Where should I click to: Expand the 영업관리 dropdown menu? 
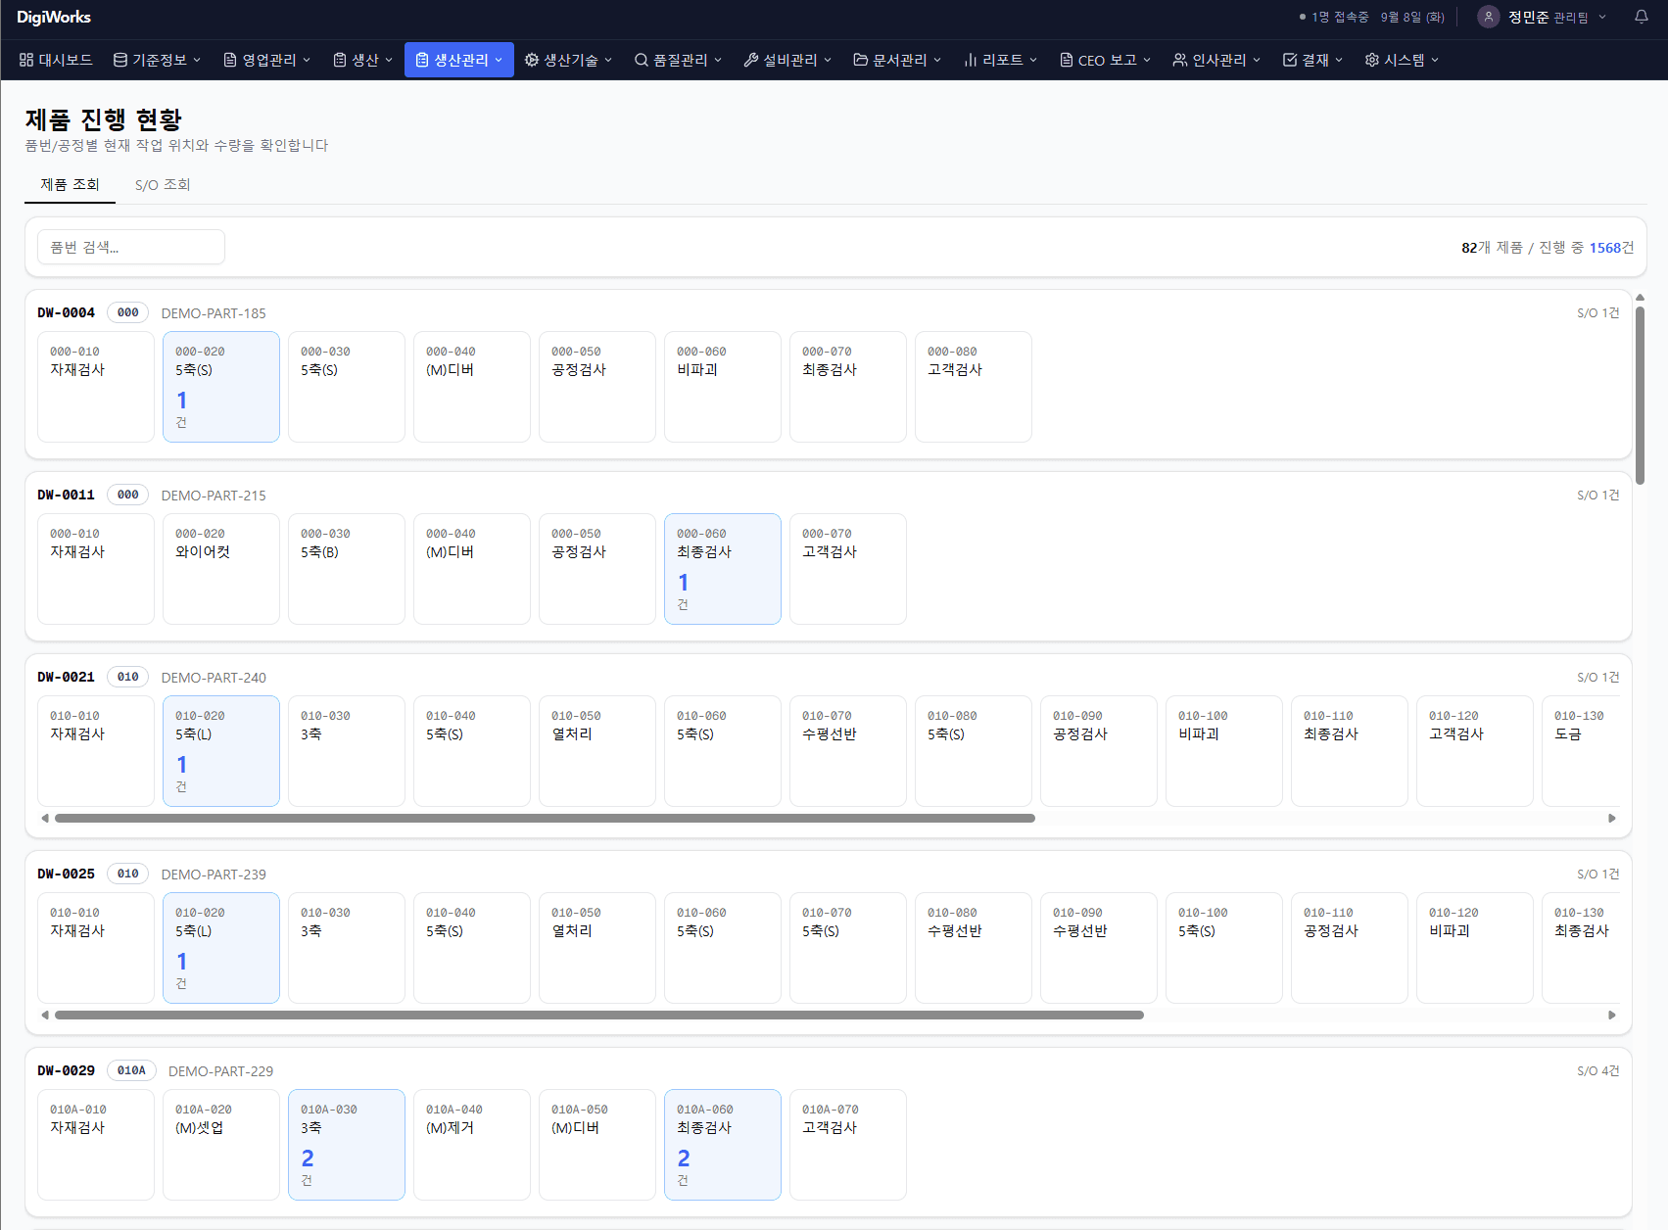click(x=267, y=60)
